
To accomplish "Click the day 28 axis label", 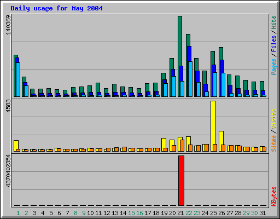I will click(238, 213).
